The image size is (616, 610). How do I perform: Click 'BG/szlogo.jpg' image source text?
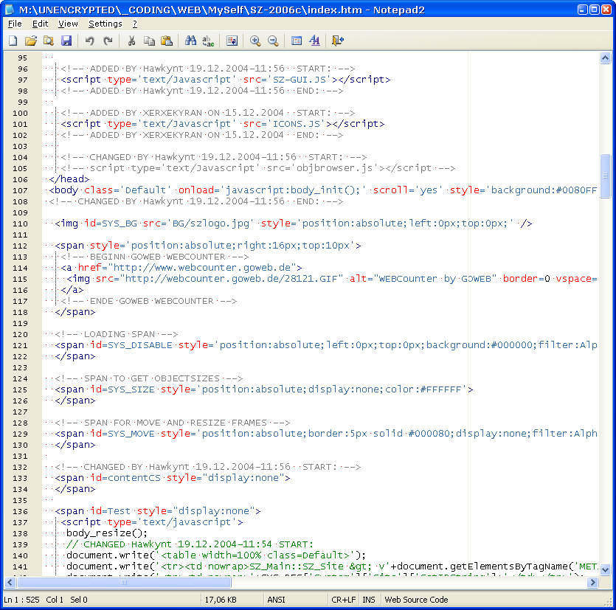click(x=211, y=223)
